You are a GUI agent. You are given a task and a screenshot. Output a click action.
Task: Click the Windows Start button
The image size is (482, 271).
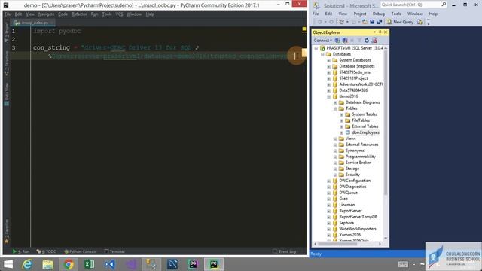8,264
